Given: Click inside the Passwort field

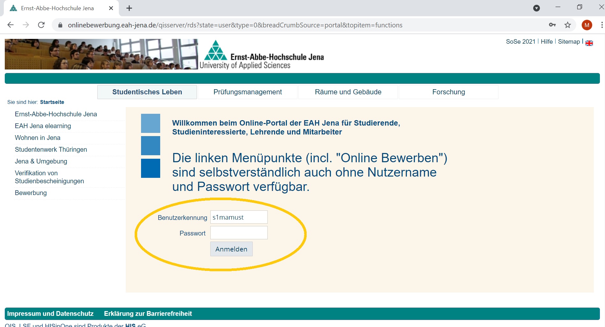Looking at the screenshot, I should tap(238, 233).
